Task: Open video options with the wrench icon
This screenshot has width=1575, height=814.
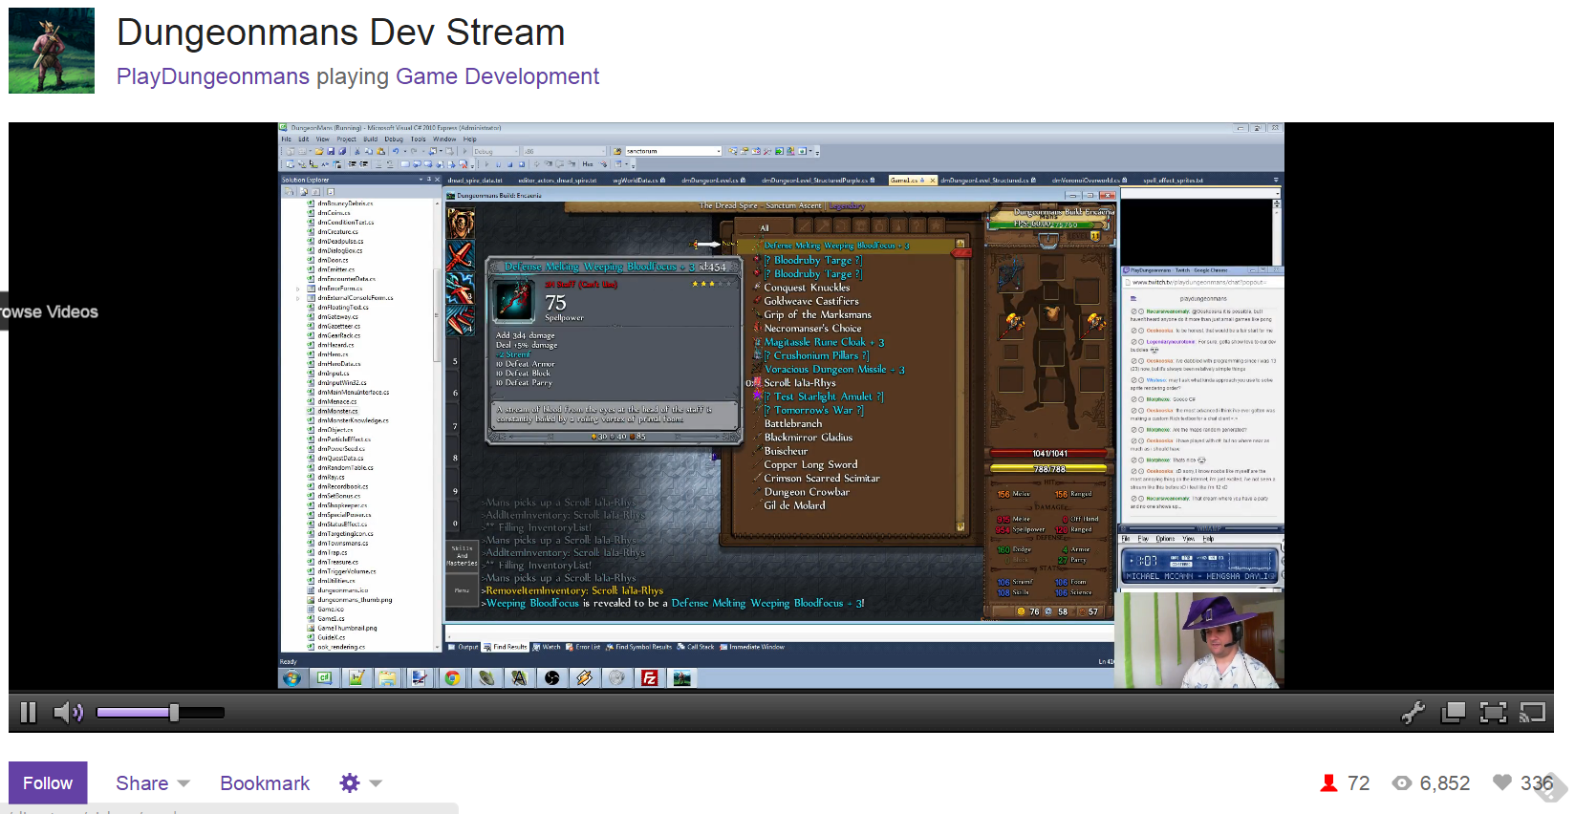Action: tap(1413, 712)
